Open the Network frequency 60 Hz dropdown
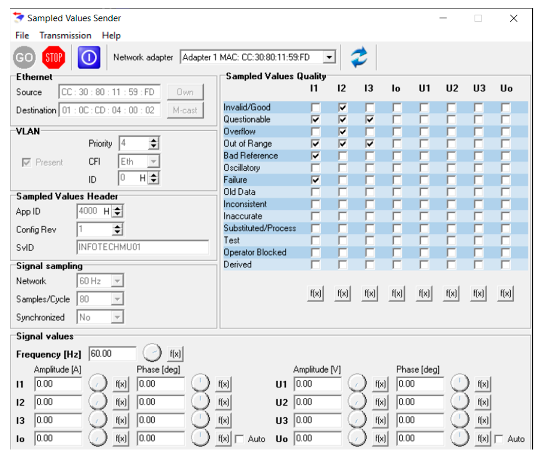 tap(117, 281)
